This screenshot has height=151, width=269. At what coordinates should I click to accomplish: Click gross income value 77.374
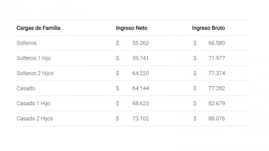click(217, 73)
